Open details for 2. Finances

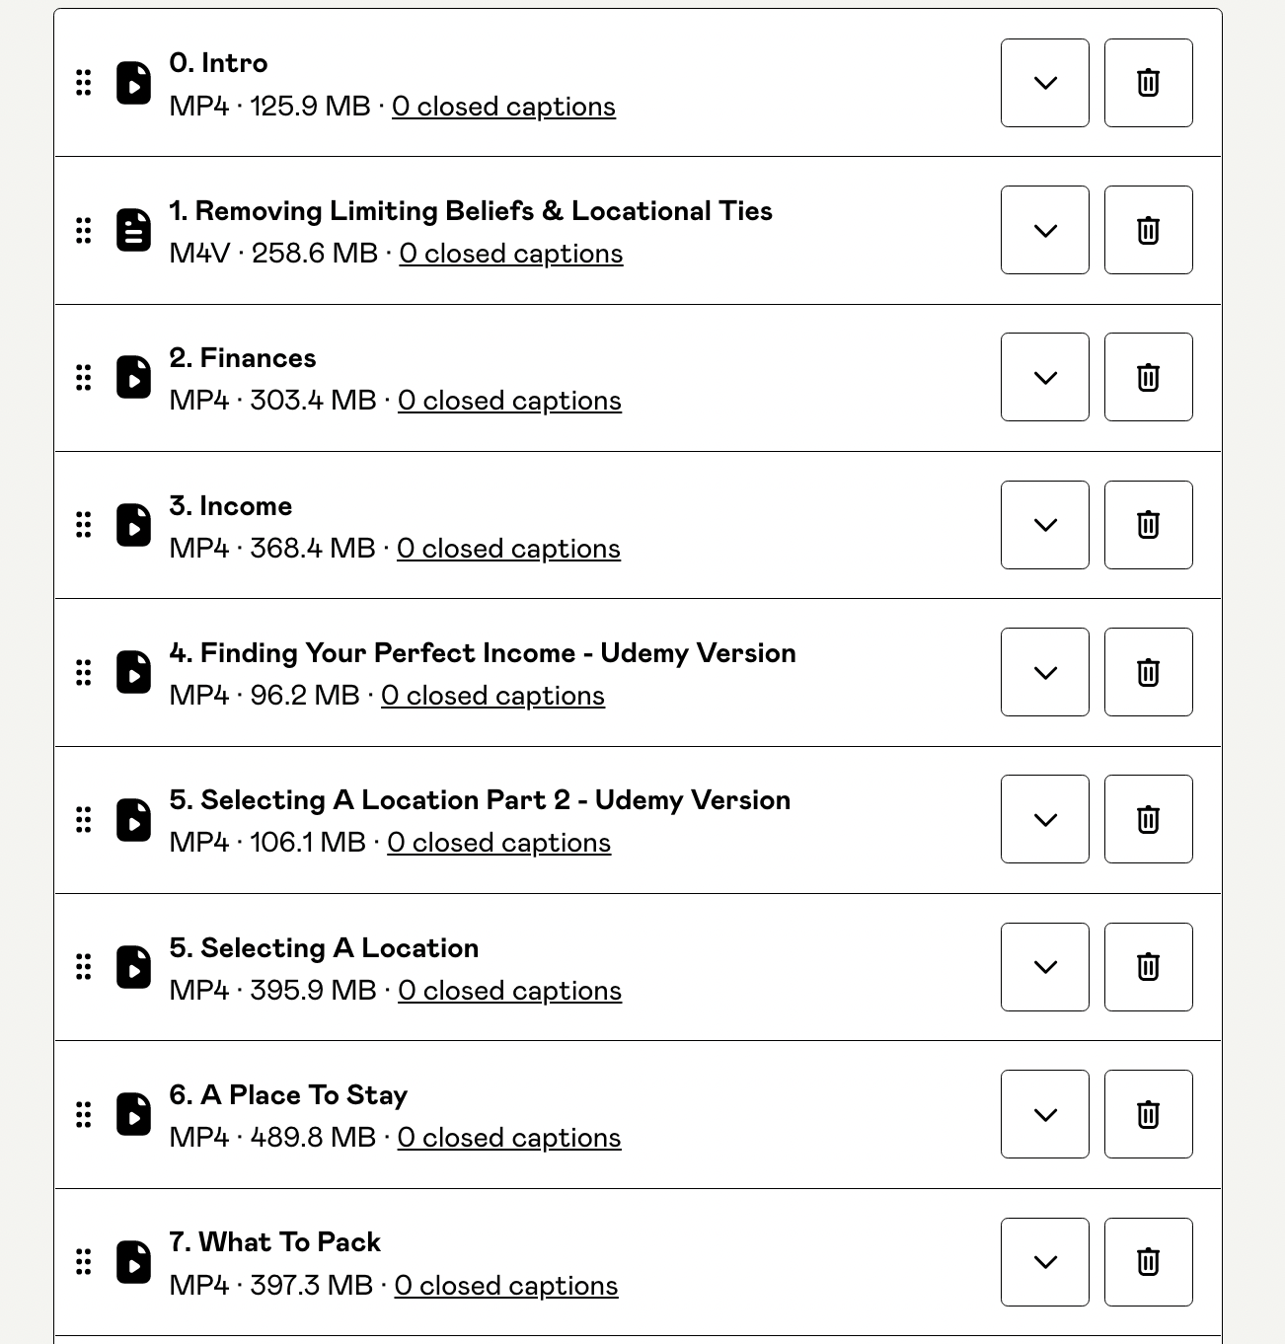coord(1045,377)
